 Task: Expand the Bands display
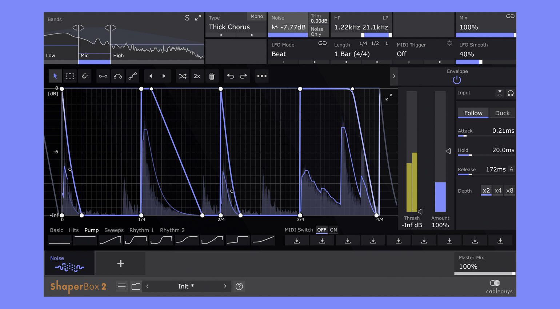coord(198,18)
